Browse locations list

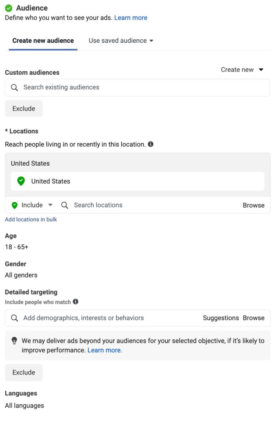click(x=254, y=205)
